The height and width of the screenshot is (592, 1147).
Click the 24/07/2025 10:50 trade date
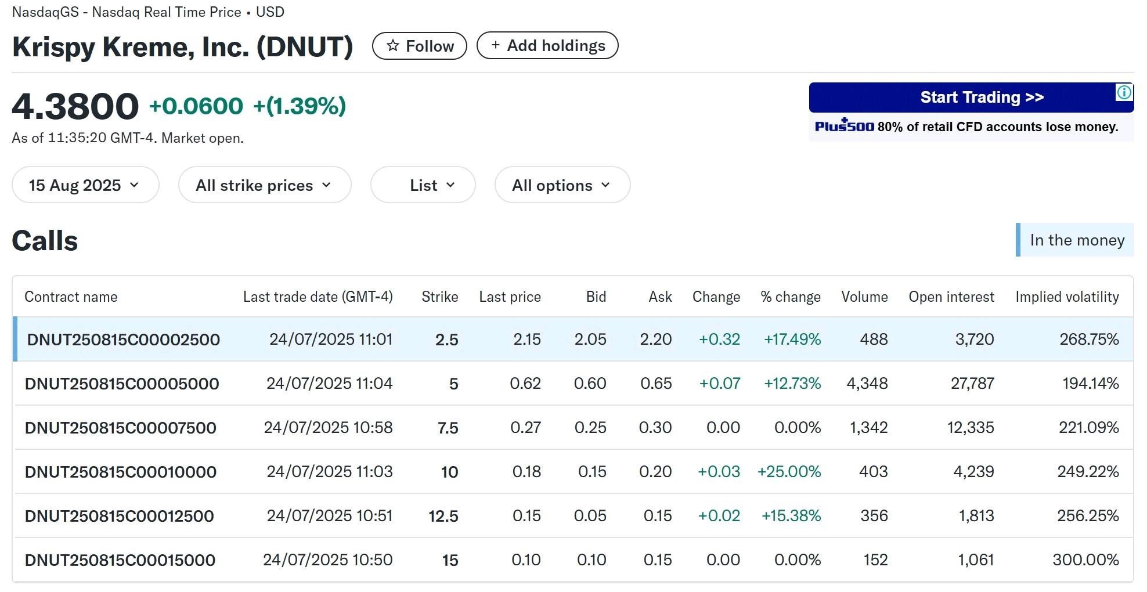[x=328, y=560]
